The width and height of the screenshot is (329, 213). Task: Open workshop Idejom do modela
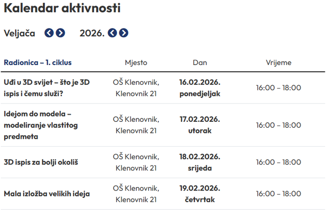(x=41, y=125)
